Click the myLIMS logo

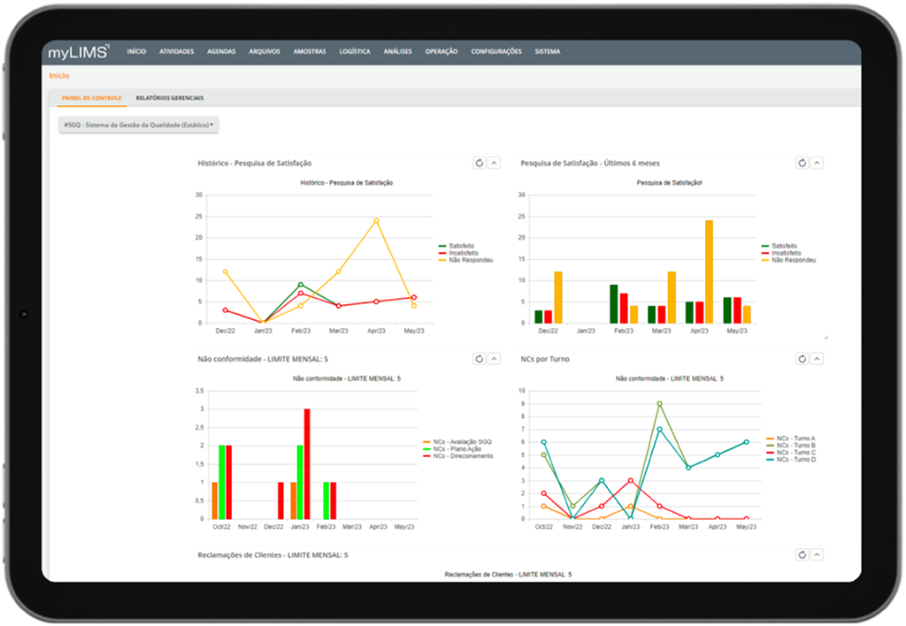tap(79, 52)
